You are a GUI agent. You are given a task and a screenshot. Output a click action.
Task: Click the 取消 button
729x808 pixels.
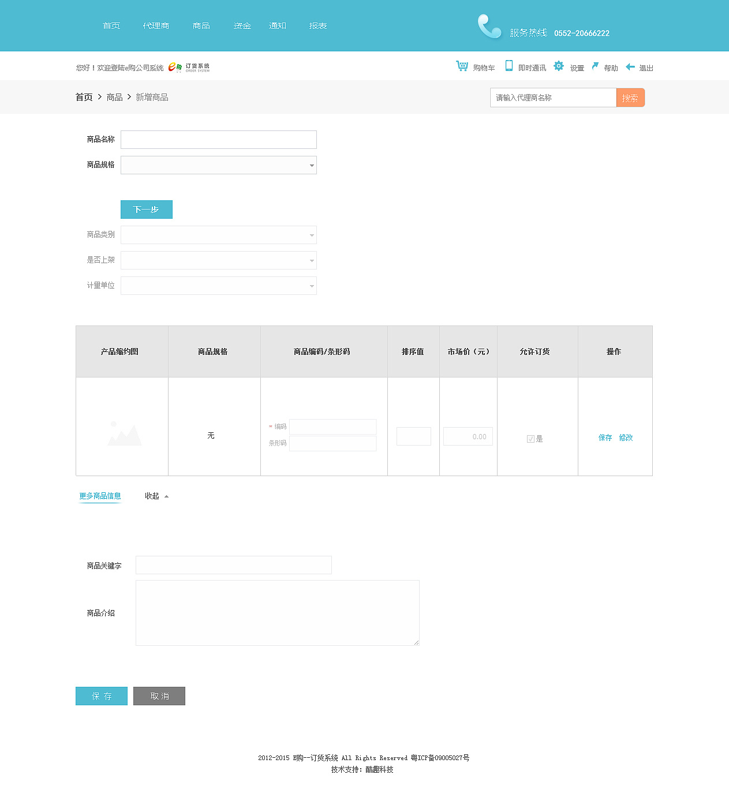(159, 696)
